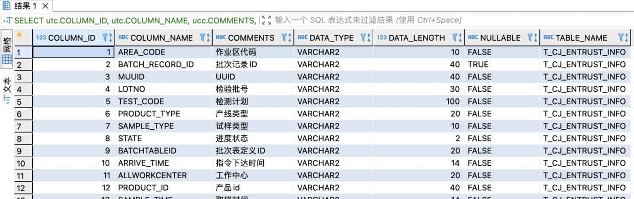This screenshot has height=199, width=634.
Task: Select the COLUMN_NAME header label
Action: (x=162, y=38)
